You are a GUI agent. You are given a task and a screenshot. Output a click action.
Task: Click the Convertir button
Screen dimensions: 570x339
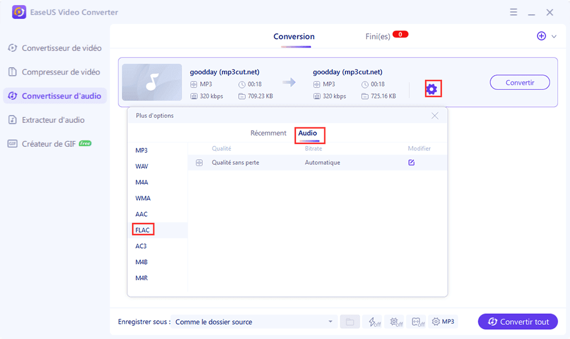point(519,82)
